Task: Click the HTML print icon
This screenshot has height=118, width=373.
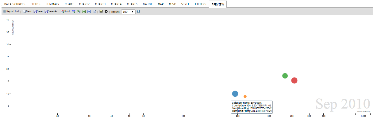Action: pos(73,11)
